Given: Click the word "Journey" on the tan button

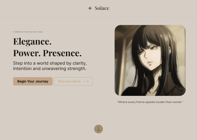Looking at the screenshot, I should [x=42, y=81].
